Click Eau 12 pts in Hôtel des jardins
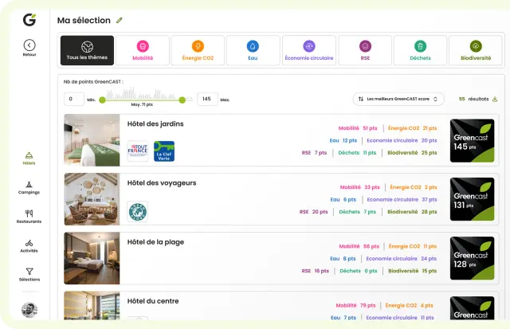The height and width of the screenshot is (329, 510). [343, 140]
